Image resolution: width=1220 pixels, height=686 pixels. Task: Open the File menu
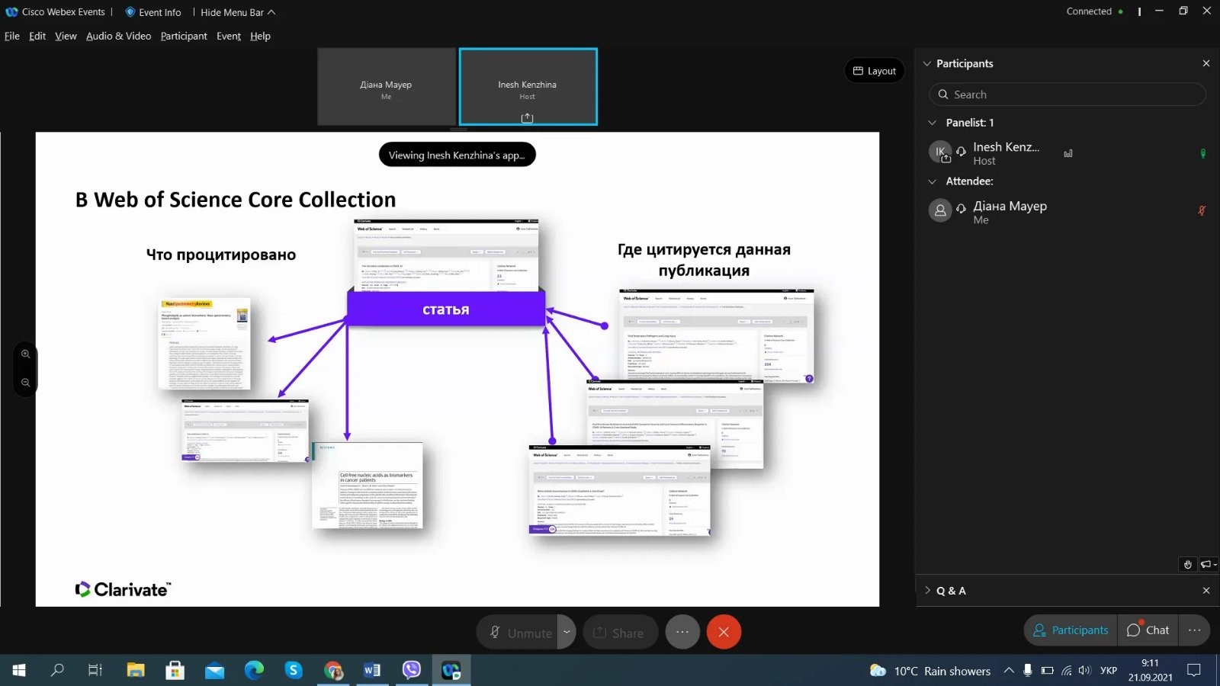click(x=12, y=36)
